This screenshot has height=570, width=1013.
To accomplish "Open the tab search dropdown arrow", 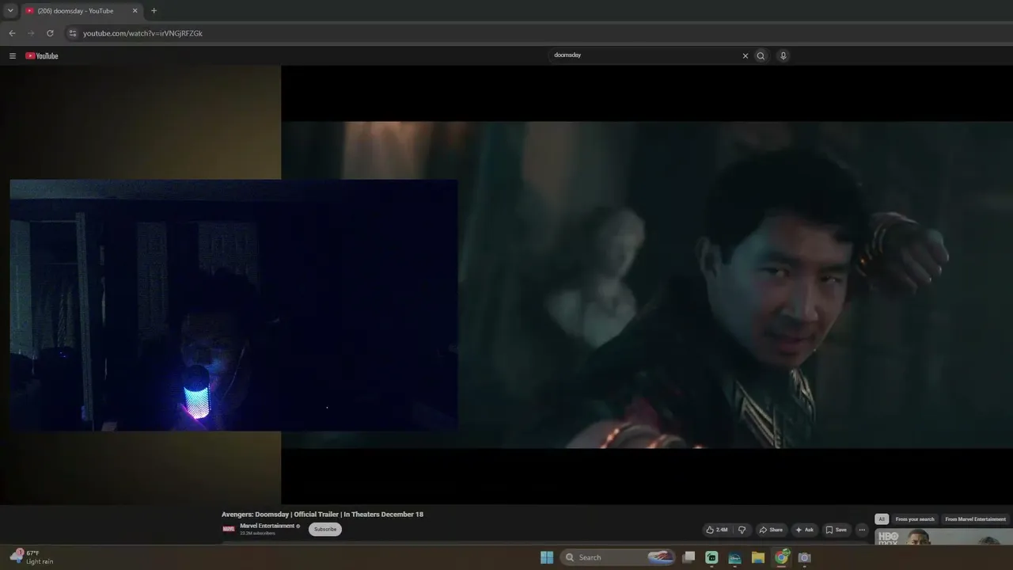I will (x=10, y=11).
